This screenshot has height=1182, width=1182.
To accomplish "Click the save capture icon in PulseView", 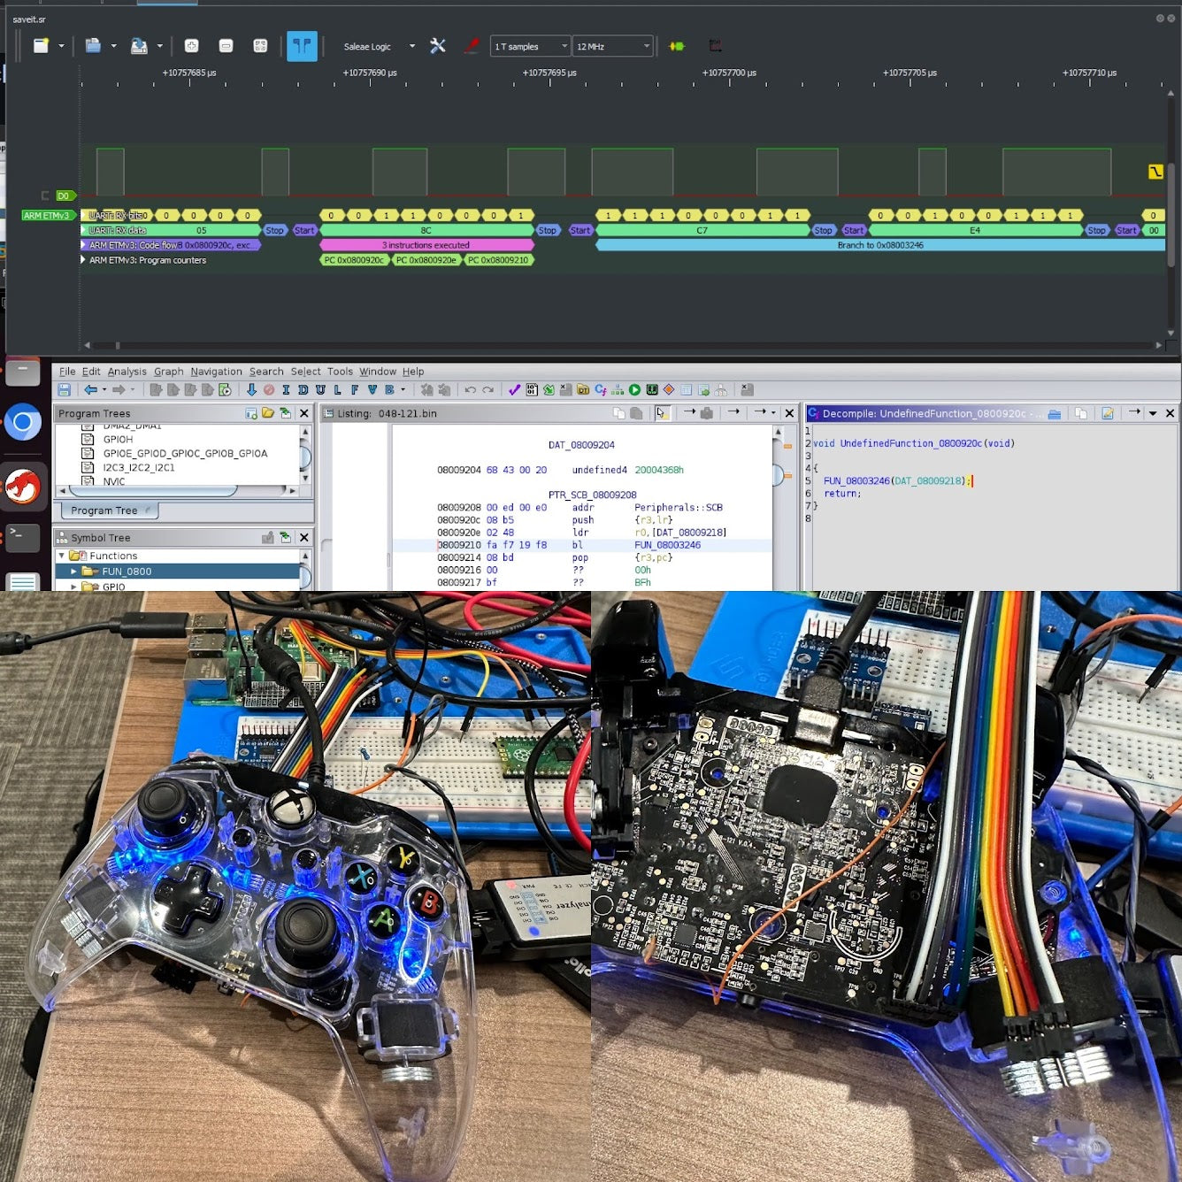I will pyautogui.click(x=139, y=46).
